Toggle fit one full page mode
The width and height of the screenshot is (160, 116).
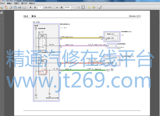83,8
